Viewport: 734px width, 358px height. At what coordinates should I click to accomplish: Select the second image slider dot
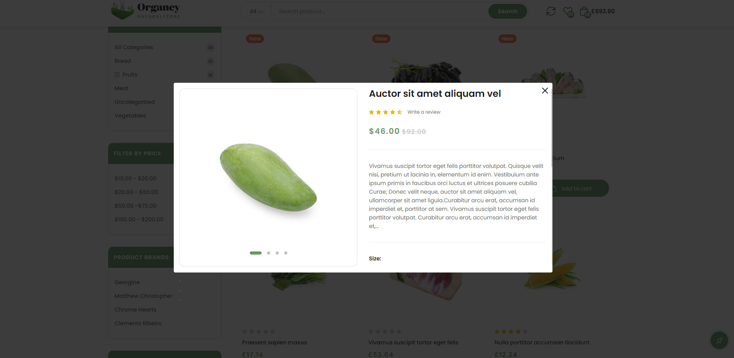pyautogui.click(x=269, y=253)
